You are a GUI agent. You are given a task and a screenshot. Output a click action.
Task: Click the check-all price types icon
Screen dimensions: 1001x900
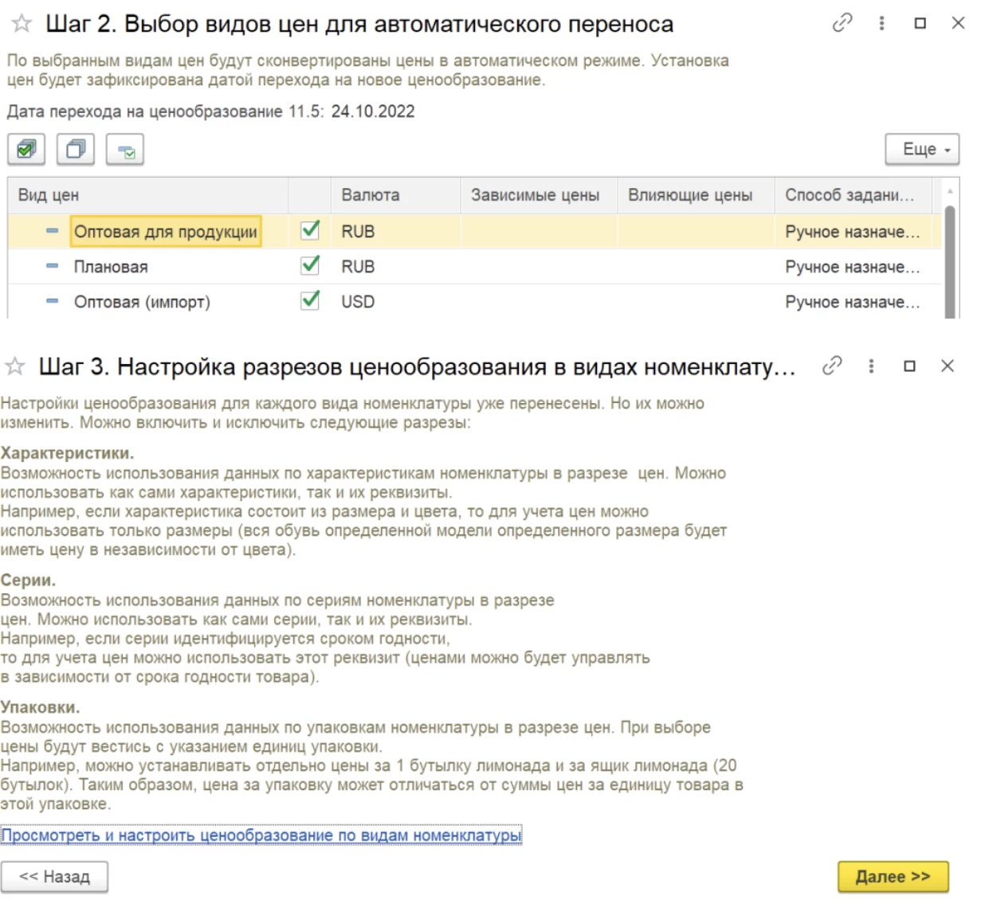coord(26,150)
